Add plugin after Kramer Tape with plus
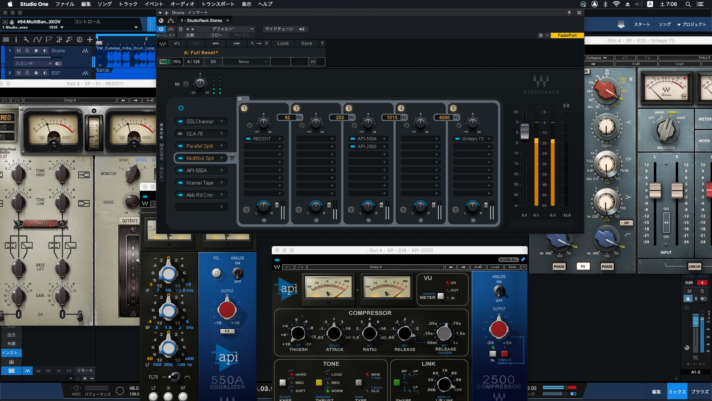 point(221,182)
